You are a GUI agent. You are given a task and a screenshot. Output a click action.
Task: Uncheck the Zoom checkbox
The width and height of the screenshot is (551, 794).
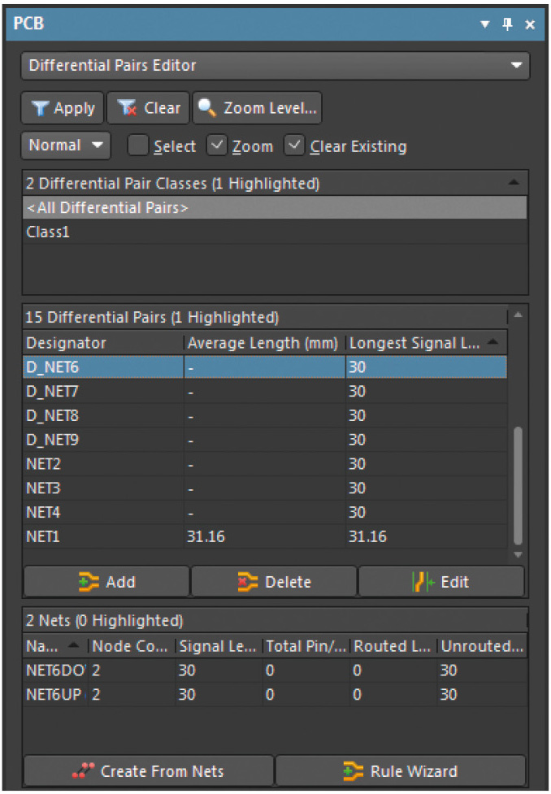217,146
